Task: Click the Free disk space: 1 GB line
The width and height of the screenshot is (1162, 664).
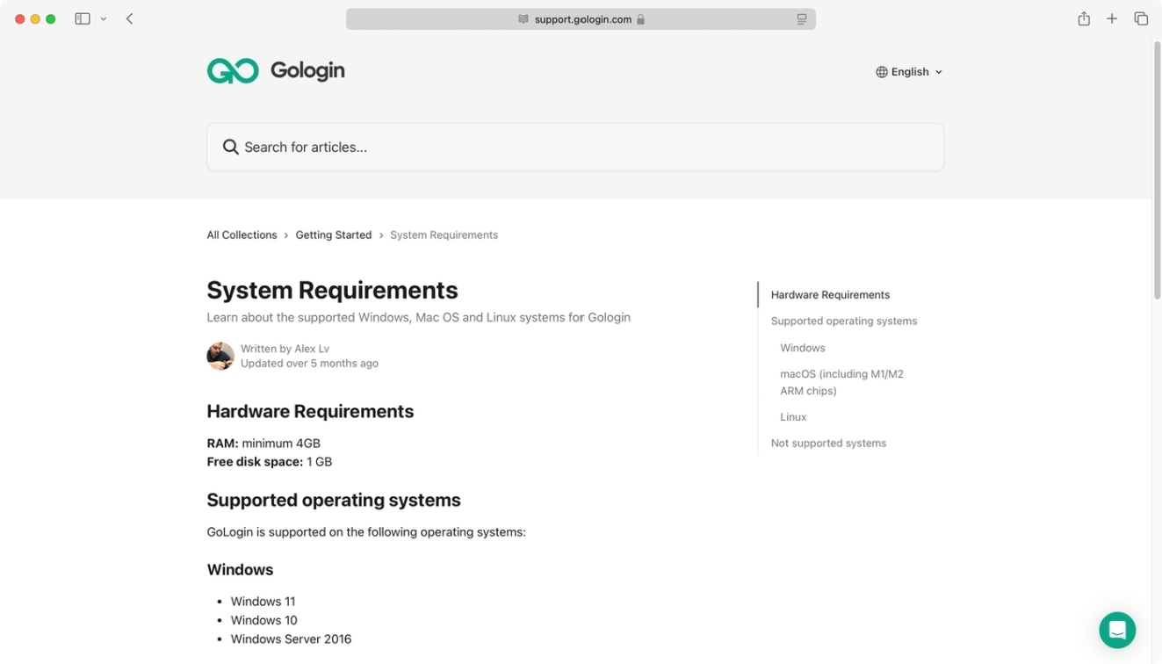Action: coord(269,462)
